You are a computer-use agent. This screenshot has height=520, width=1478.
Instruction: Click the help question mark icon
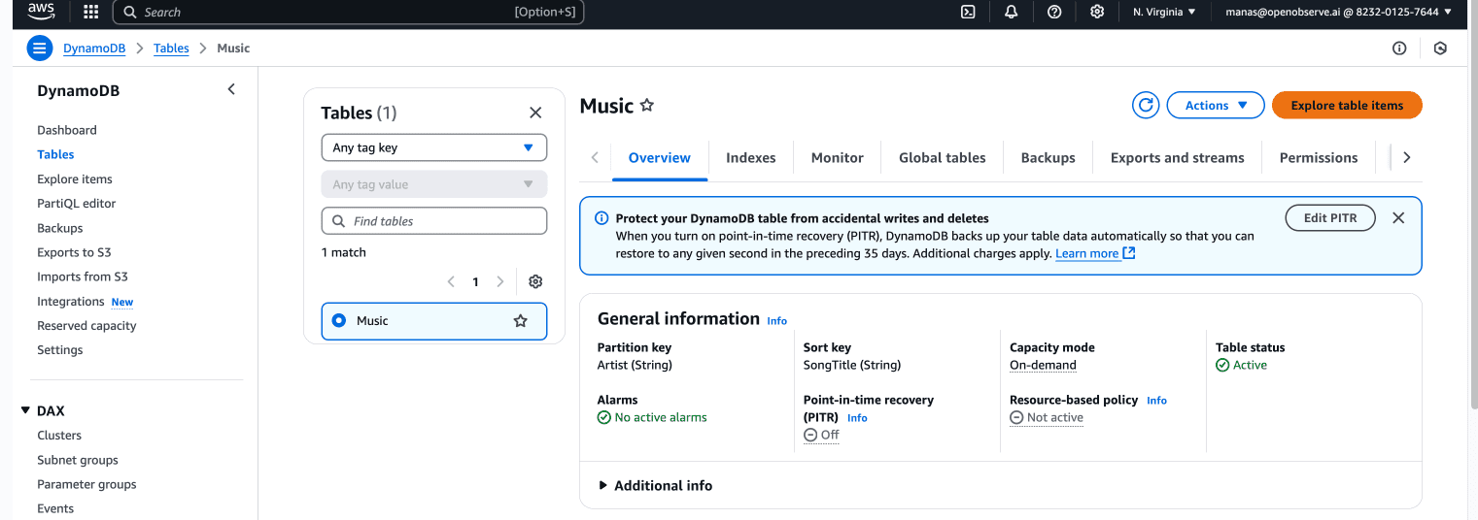(1054, 13)
